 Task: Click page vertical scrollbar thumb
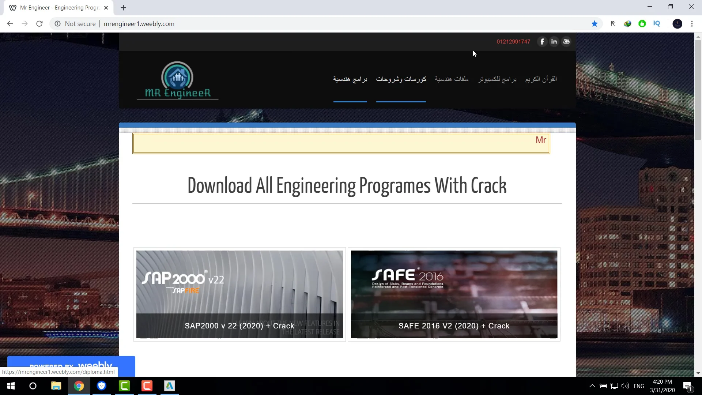[x=698, y=90]
